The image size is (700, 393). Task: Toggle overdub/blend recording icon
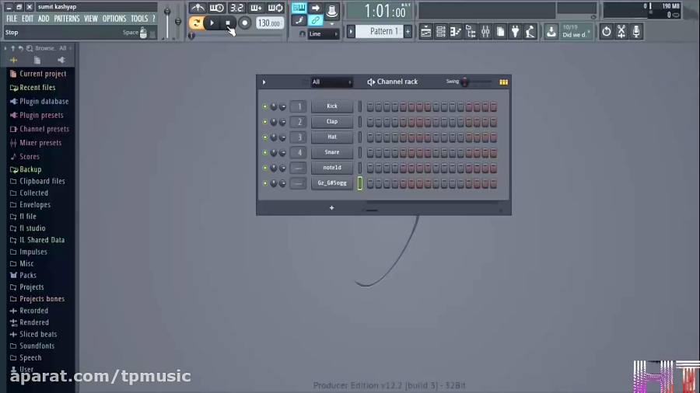tap(256, 8)
